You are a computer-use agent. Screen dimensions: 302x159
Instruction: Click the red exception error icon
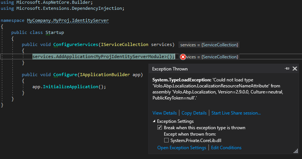coord(183,57)
